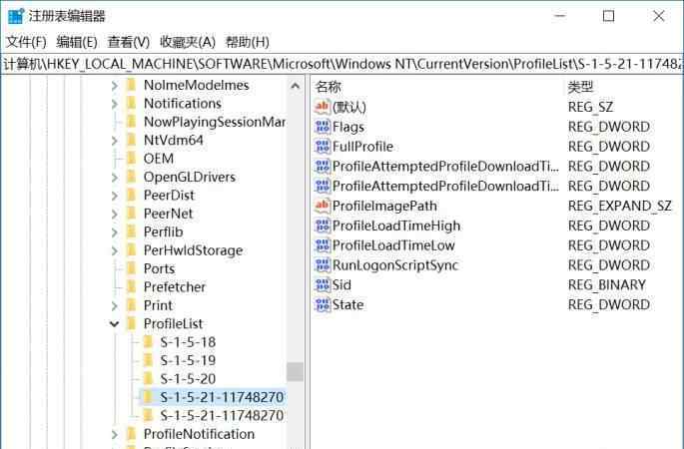Expand the PerHwIdStorage key

114,250
